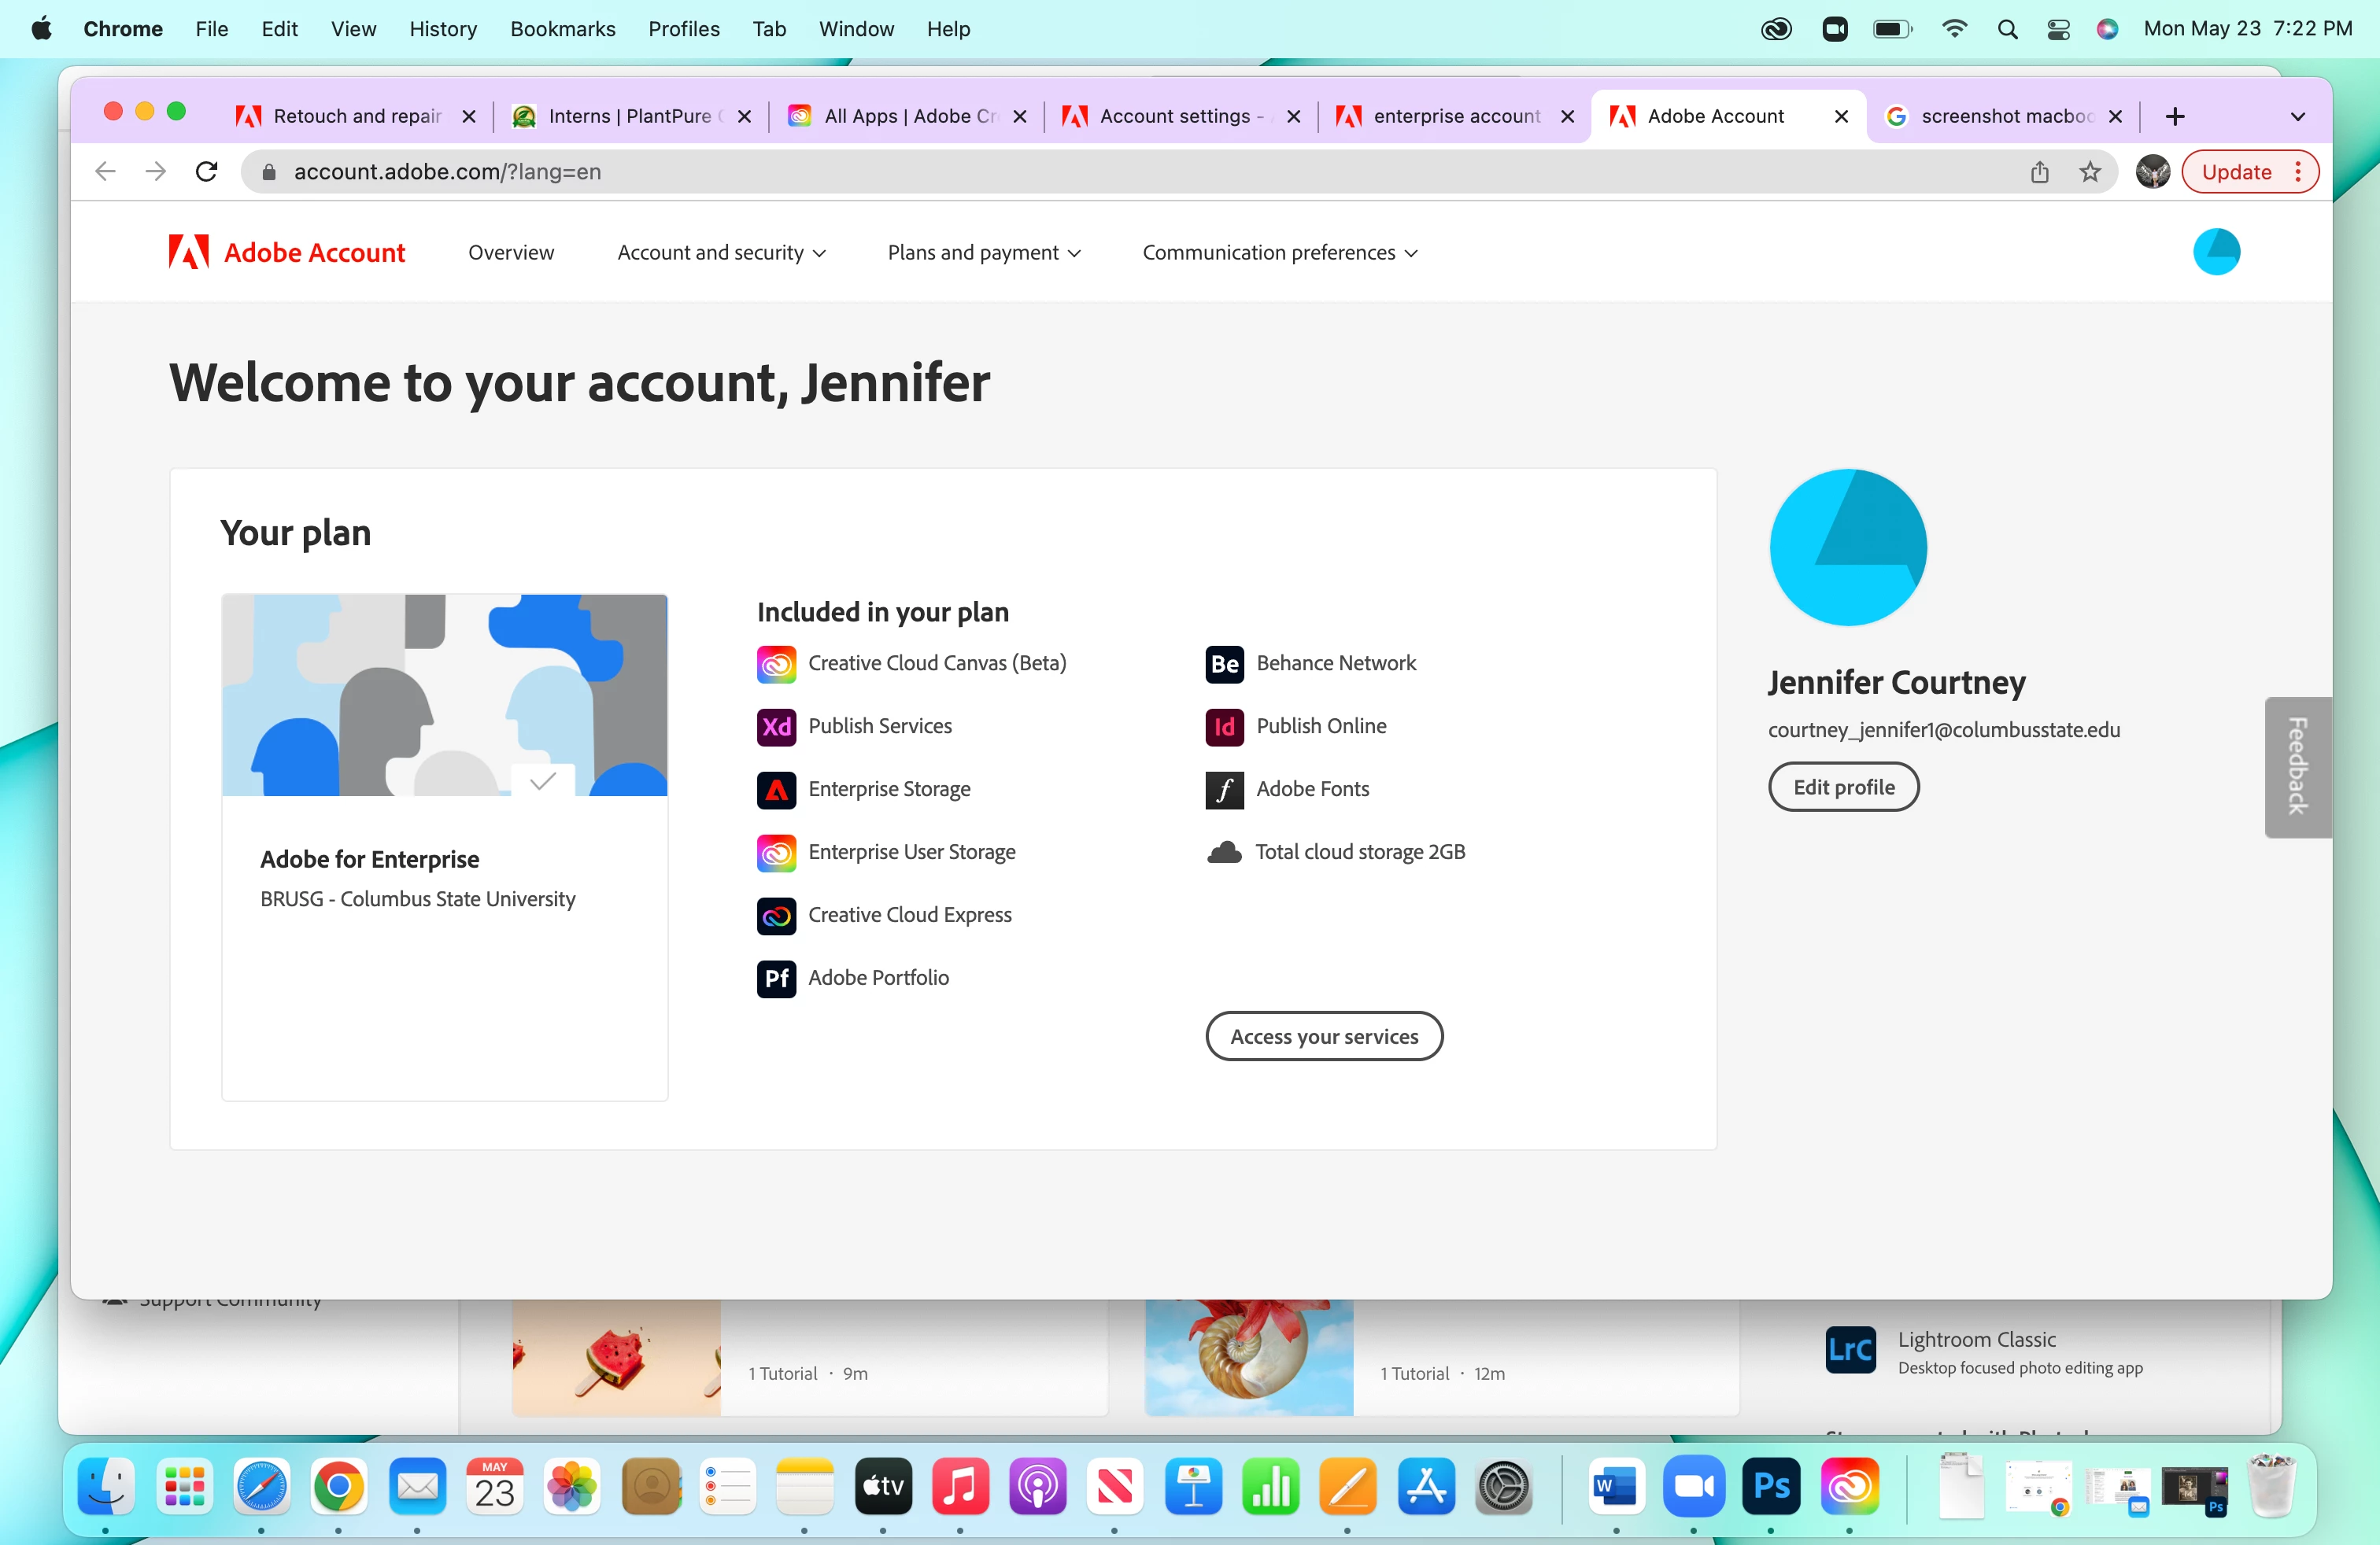Open the Feedback side tab

(2297, 766)
